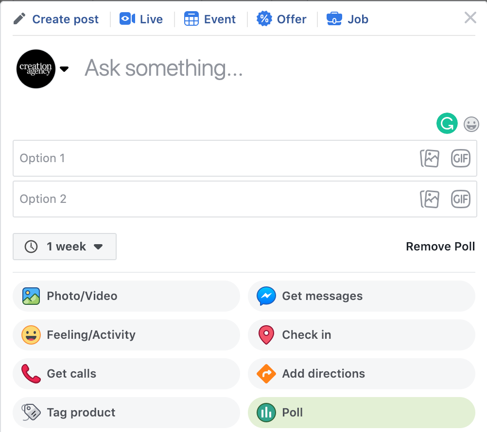Switch to the Job tab
Image resolution: width=487 pixels, height=432 pixels.
(x=348, y=19)
